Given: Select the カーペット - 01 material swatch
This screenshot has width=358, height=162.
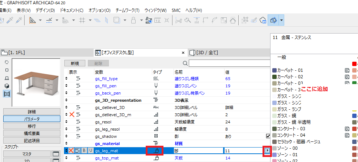Looking at the screenshot, I should (x=274, y=70).
